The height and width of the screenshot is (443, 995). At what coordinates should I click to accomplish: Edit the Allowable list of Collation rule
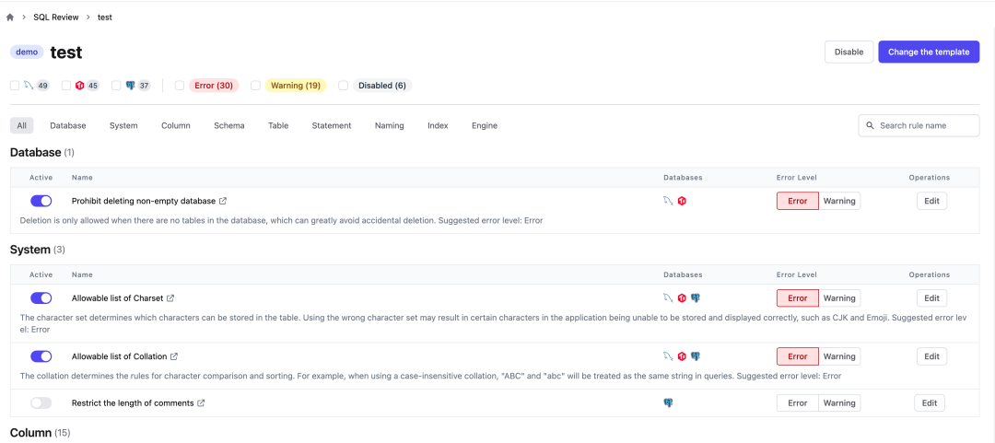[x=931, y=356]
